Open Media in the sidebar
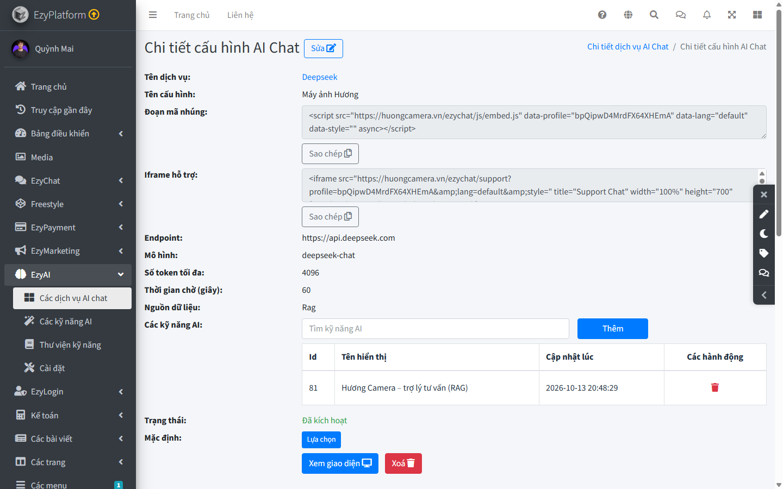 pyautogui.click(x=68, y=158)
